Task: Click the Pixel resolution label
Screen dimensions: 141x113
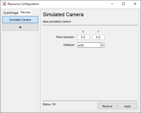Action: (65, 37)
